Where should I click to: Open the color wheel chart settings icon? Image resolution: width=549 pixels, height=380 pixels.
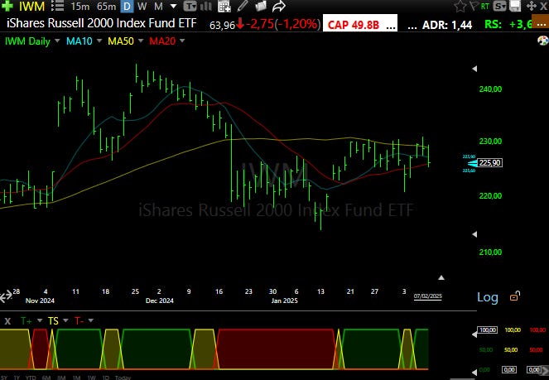(543, 41)
